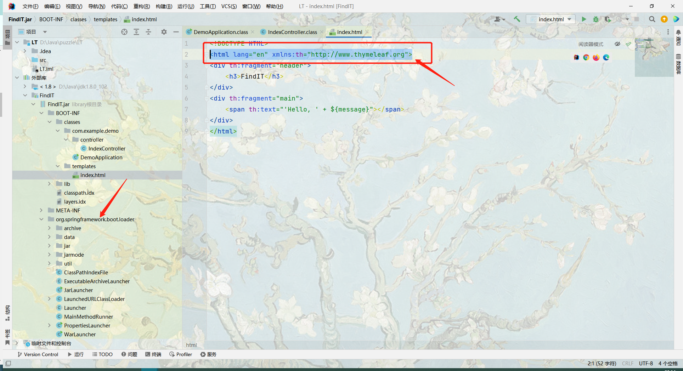Screen dimensions: 683x371
Task: Expand the .idea folder
Action: coord(25,51)
